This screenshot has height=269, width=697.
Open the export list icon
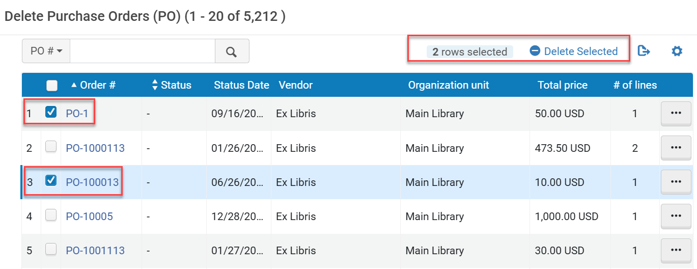(x=644, y=51)
